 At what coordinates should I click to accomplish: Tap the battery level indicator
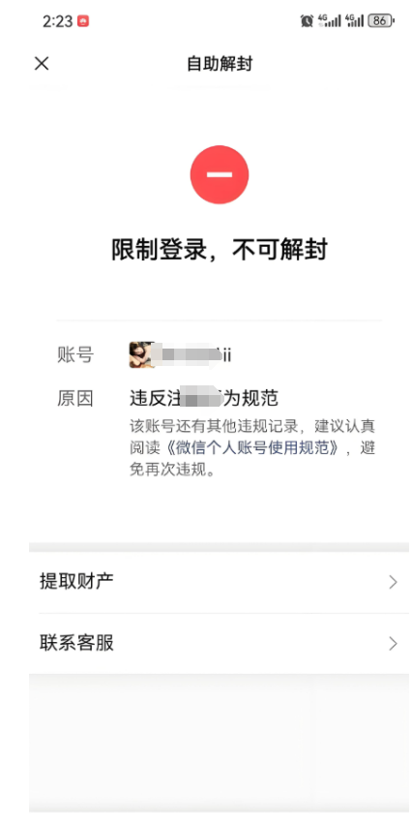click(x=381, y=21)
